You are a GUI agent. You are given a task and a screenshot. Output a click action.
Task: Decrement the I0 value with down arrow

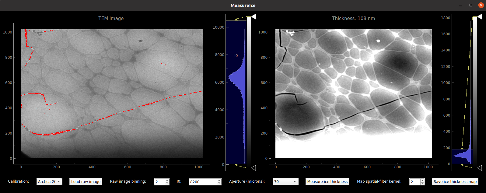[x=219, y=183]
